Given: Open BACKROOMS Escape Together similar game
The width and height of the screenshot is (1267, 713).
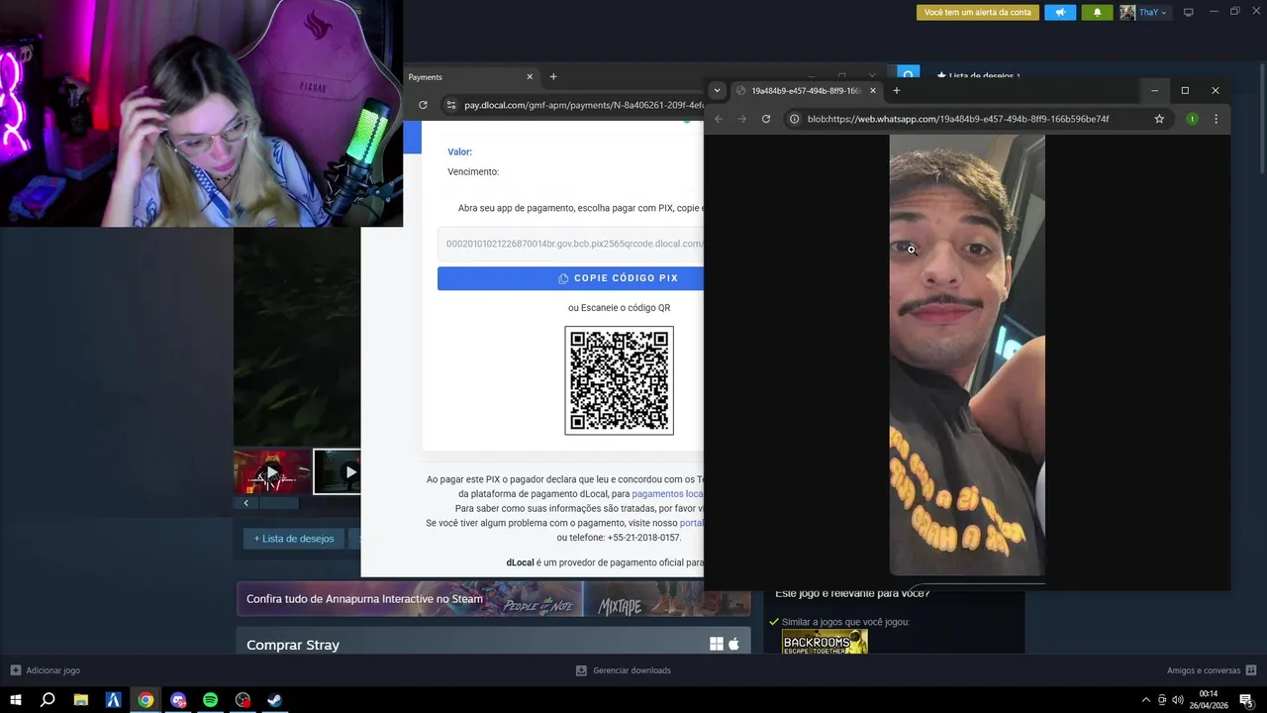Looking at the screenshot, I should click(x=825, y=642).
